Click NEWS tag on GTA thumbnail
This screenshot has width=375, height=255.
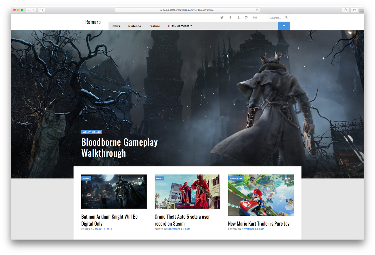160,178
